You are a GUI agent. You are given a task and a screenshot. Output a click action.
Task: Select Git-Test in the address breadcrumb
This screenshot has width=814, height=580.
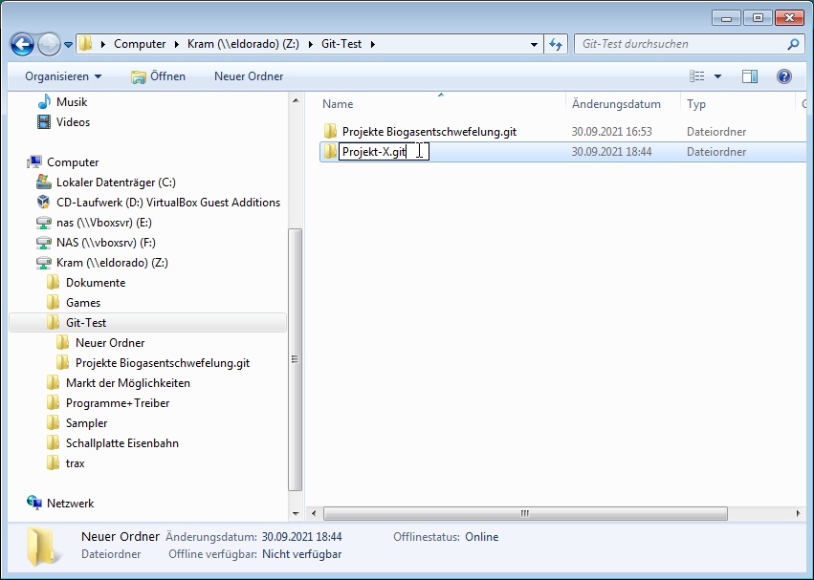coord(341,44)
